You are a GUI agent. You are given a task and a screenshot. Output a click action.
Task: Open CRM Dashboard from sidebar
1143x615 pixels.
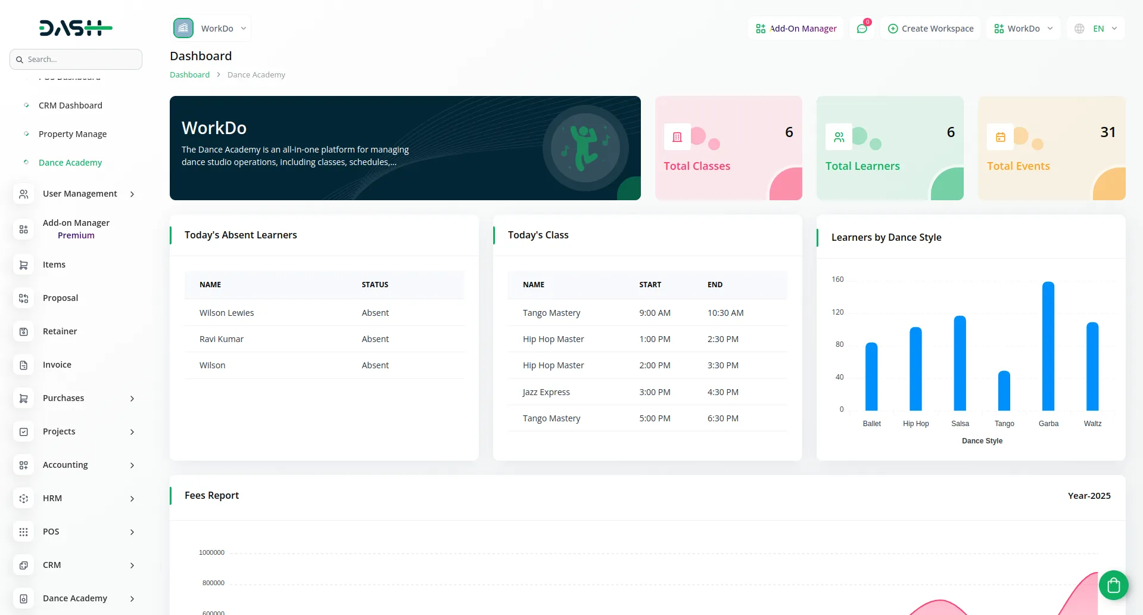coord(70,105)
